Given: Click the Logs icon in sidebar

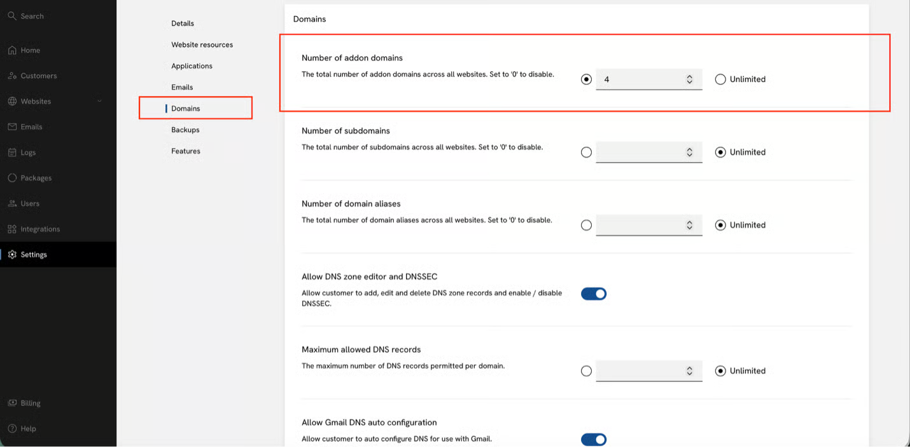Looking at the screenshot, I should click(12, 153).
